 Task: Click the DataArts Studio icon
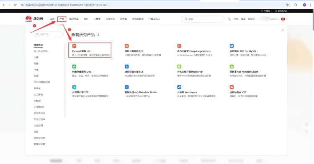point(126,87)
